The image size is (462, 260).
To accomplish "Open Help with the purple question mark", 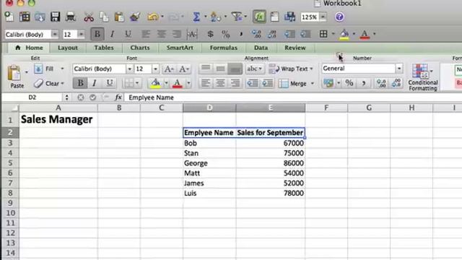I will pos(339,17).
